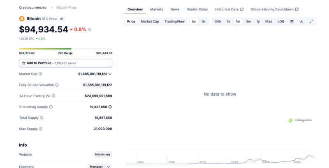Click the $94,934.54 price value
Image resolution: width=329 pixels, height=168 pixels.
tap(44, 30)
